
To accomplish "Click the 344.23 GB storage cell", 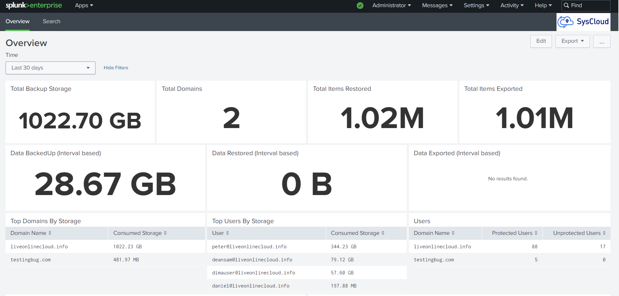I will pyautogui.click(x=344, y=247).
